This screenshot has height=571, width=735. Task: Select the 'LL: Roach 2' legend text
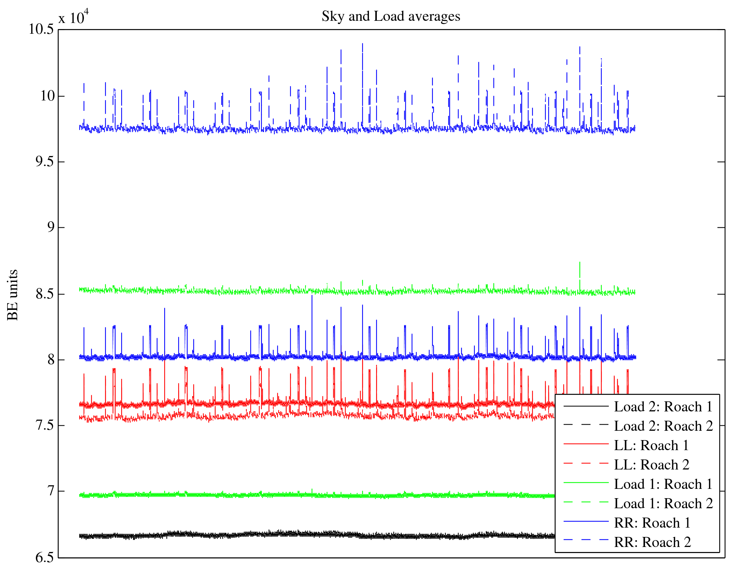coord(651,465)
